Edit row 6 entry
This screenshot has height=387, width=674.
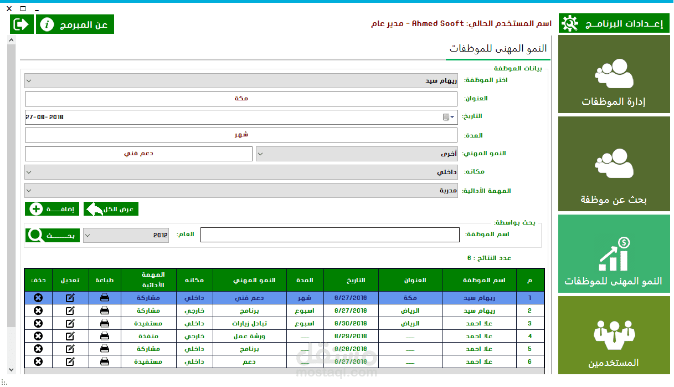[70, 361]
